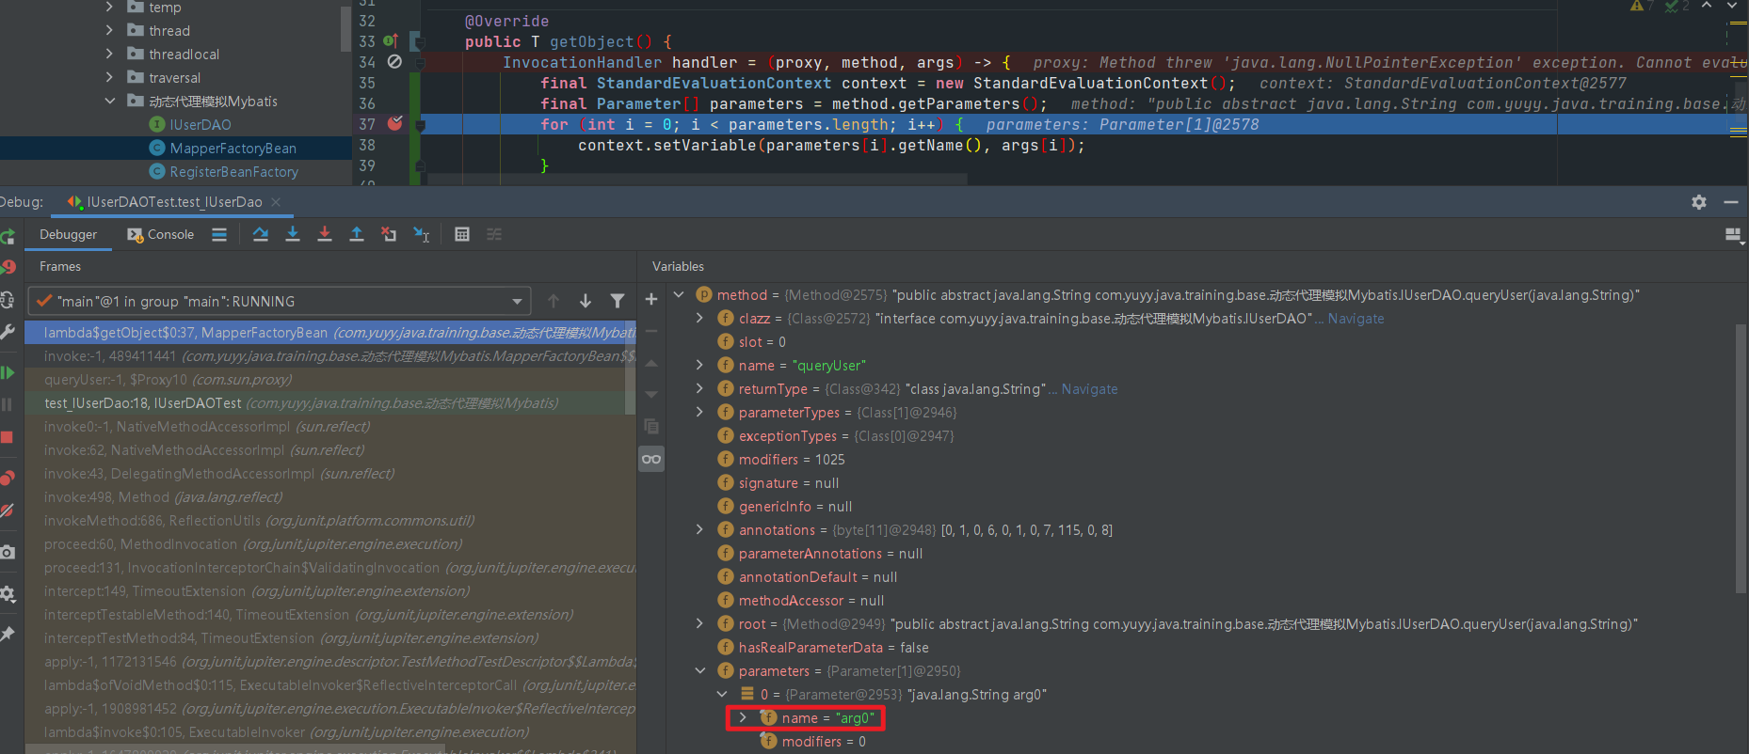
Task: Click the Run to Cursor icon
Action: tap(421, 234)
